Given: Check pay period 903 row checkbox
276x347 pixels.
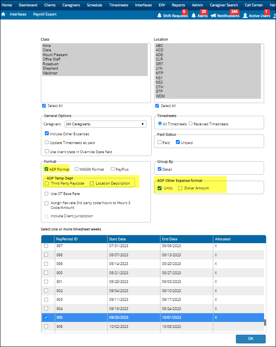Looking at the screenshot, I should point(46,299).
